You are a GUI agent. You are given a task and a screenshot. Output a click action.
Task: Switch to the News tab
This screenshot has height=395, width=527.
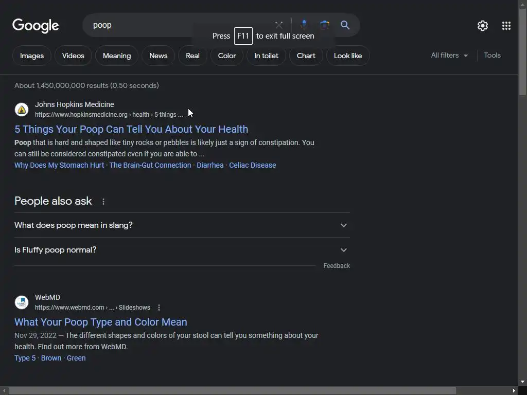click(159, 56)
